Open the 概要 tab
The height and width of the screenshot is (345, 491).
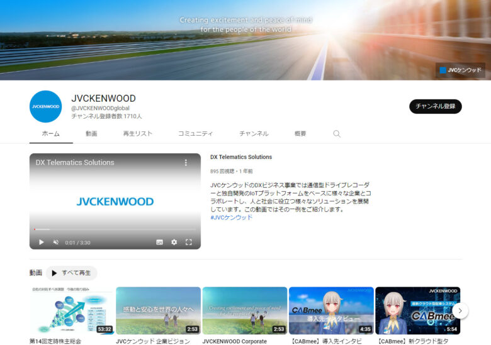[x=300, y=134]
